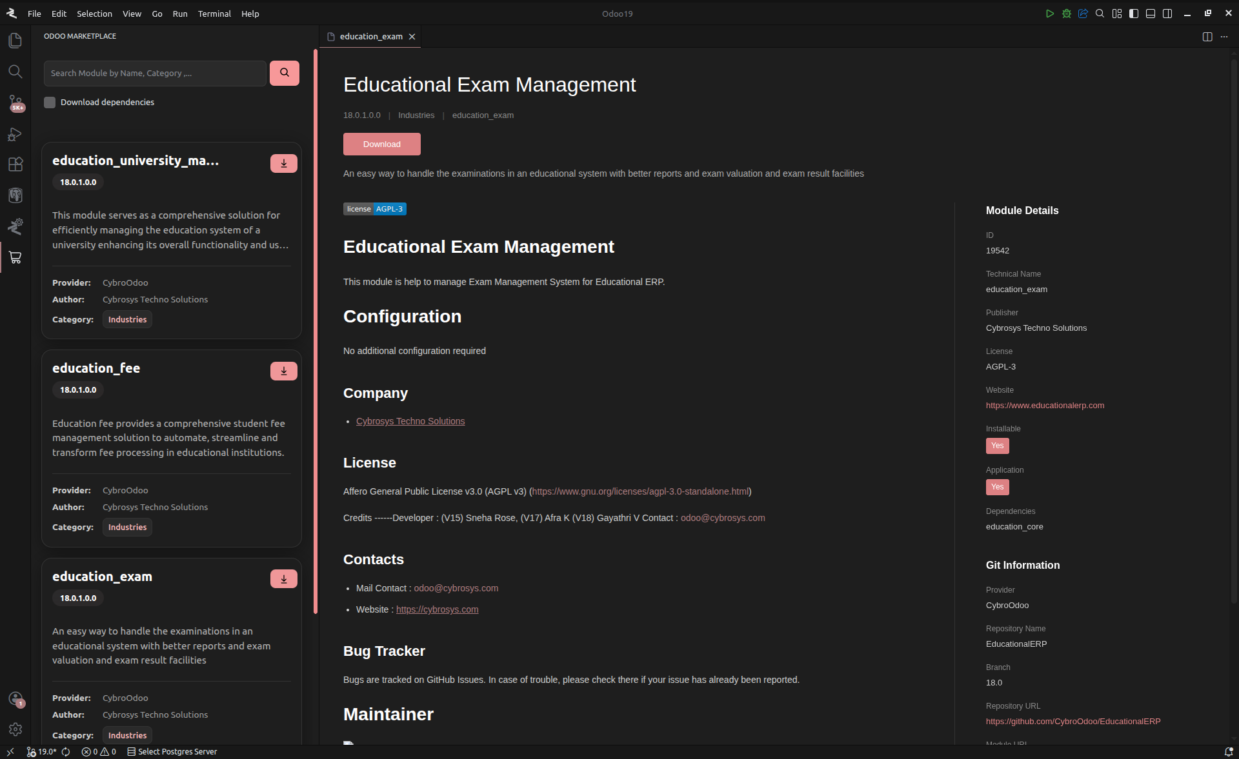1239x759 pixels.
Task: Open the Help menu
Action: point(250,14)
